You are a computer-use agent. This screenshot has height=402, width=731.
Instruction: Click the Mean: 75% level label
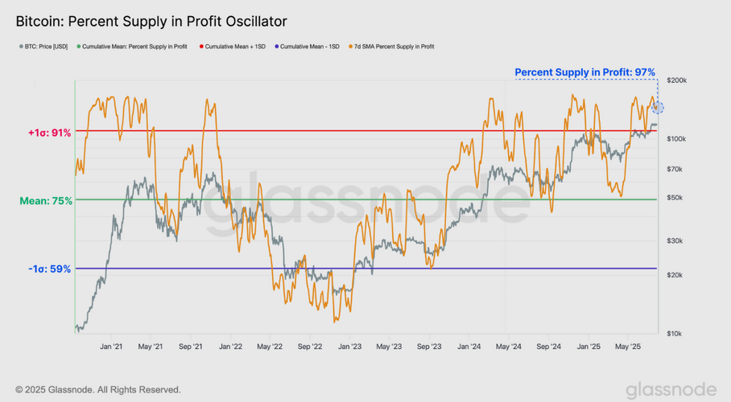[47, 200]
